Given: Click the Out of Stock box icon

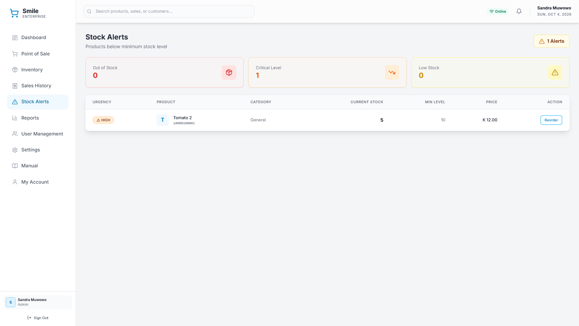Looking at the screenshot, I should coord(229,72).
